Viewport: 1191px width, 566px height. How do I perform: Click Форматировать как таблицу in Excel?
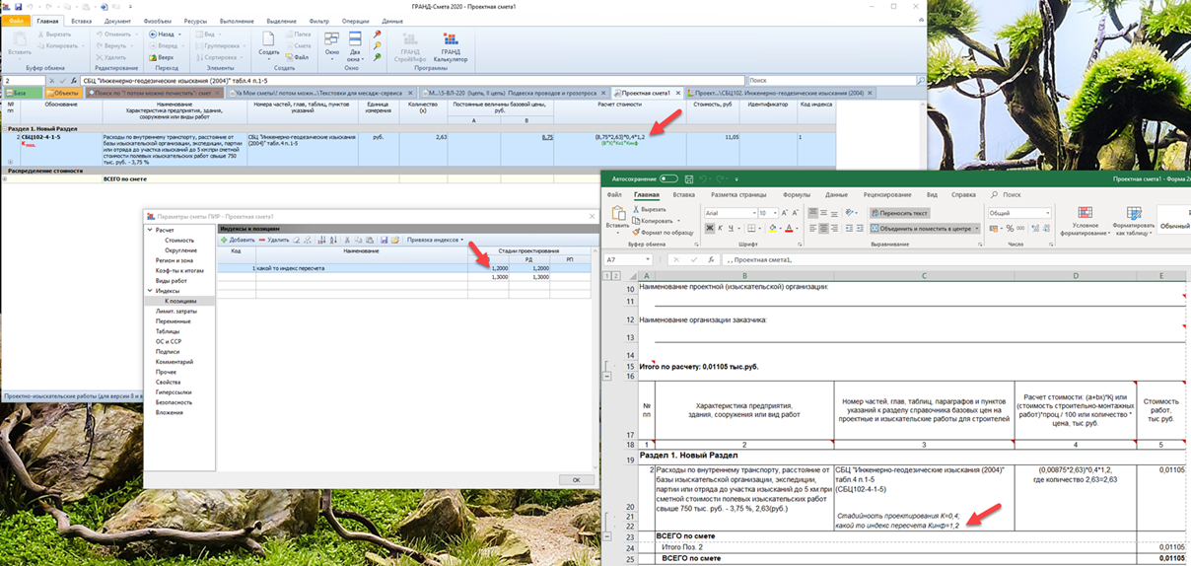click(x=1133, y=218)
